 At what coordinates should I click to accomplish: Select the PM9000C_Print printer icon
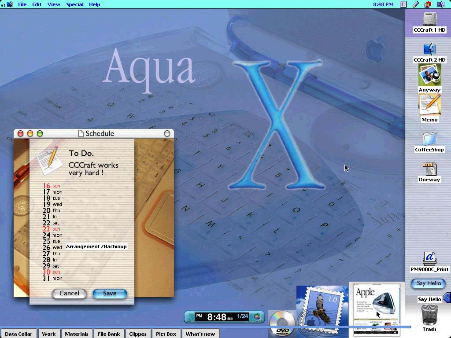point(429,259)
